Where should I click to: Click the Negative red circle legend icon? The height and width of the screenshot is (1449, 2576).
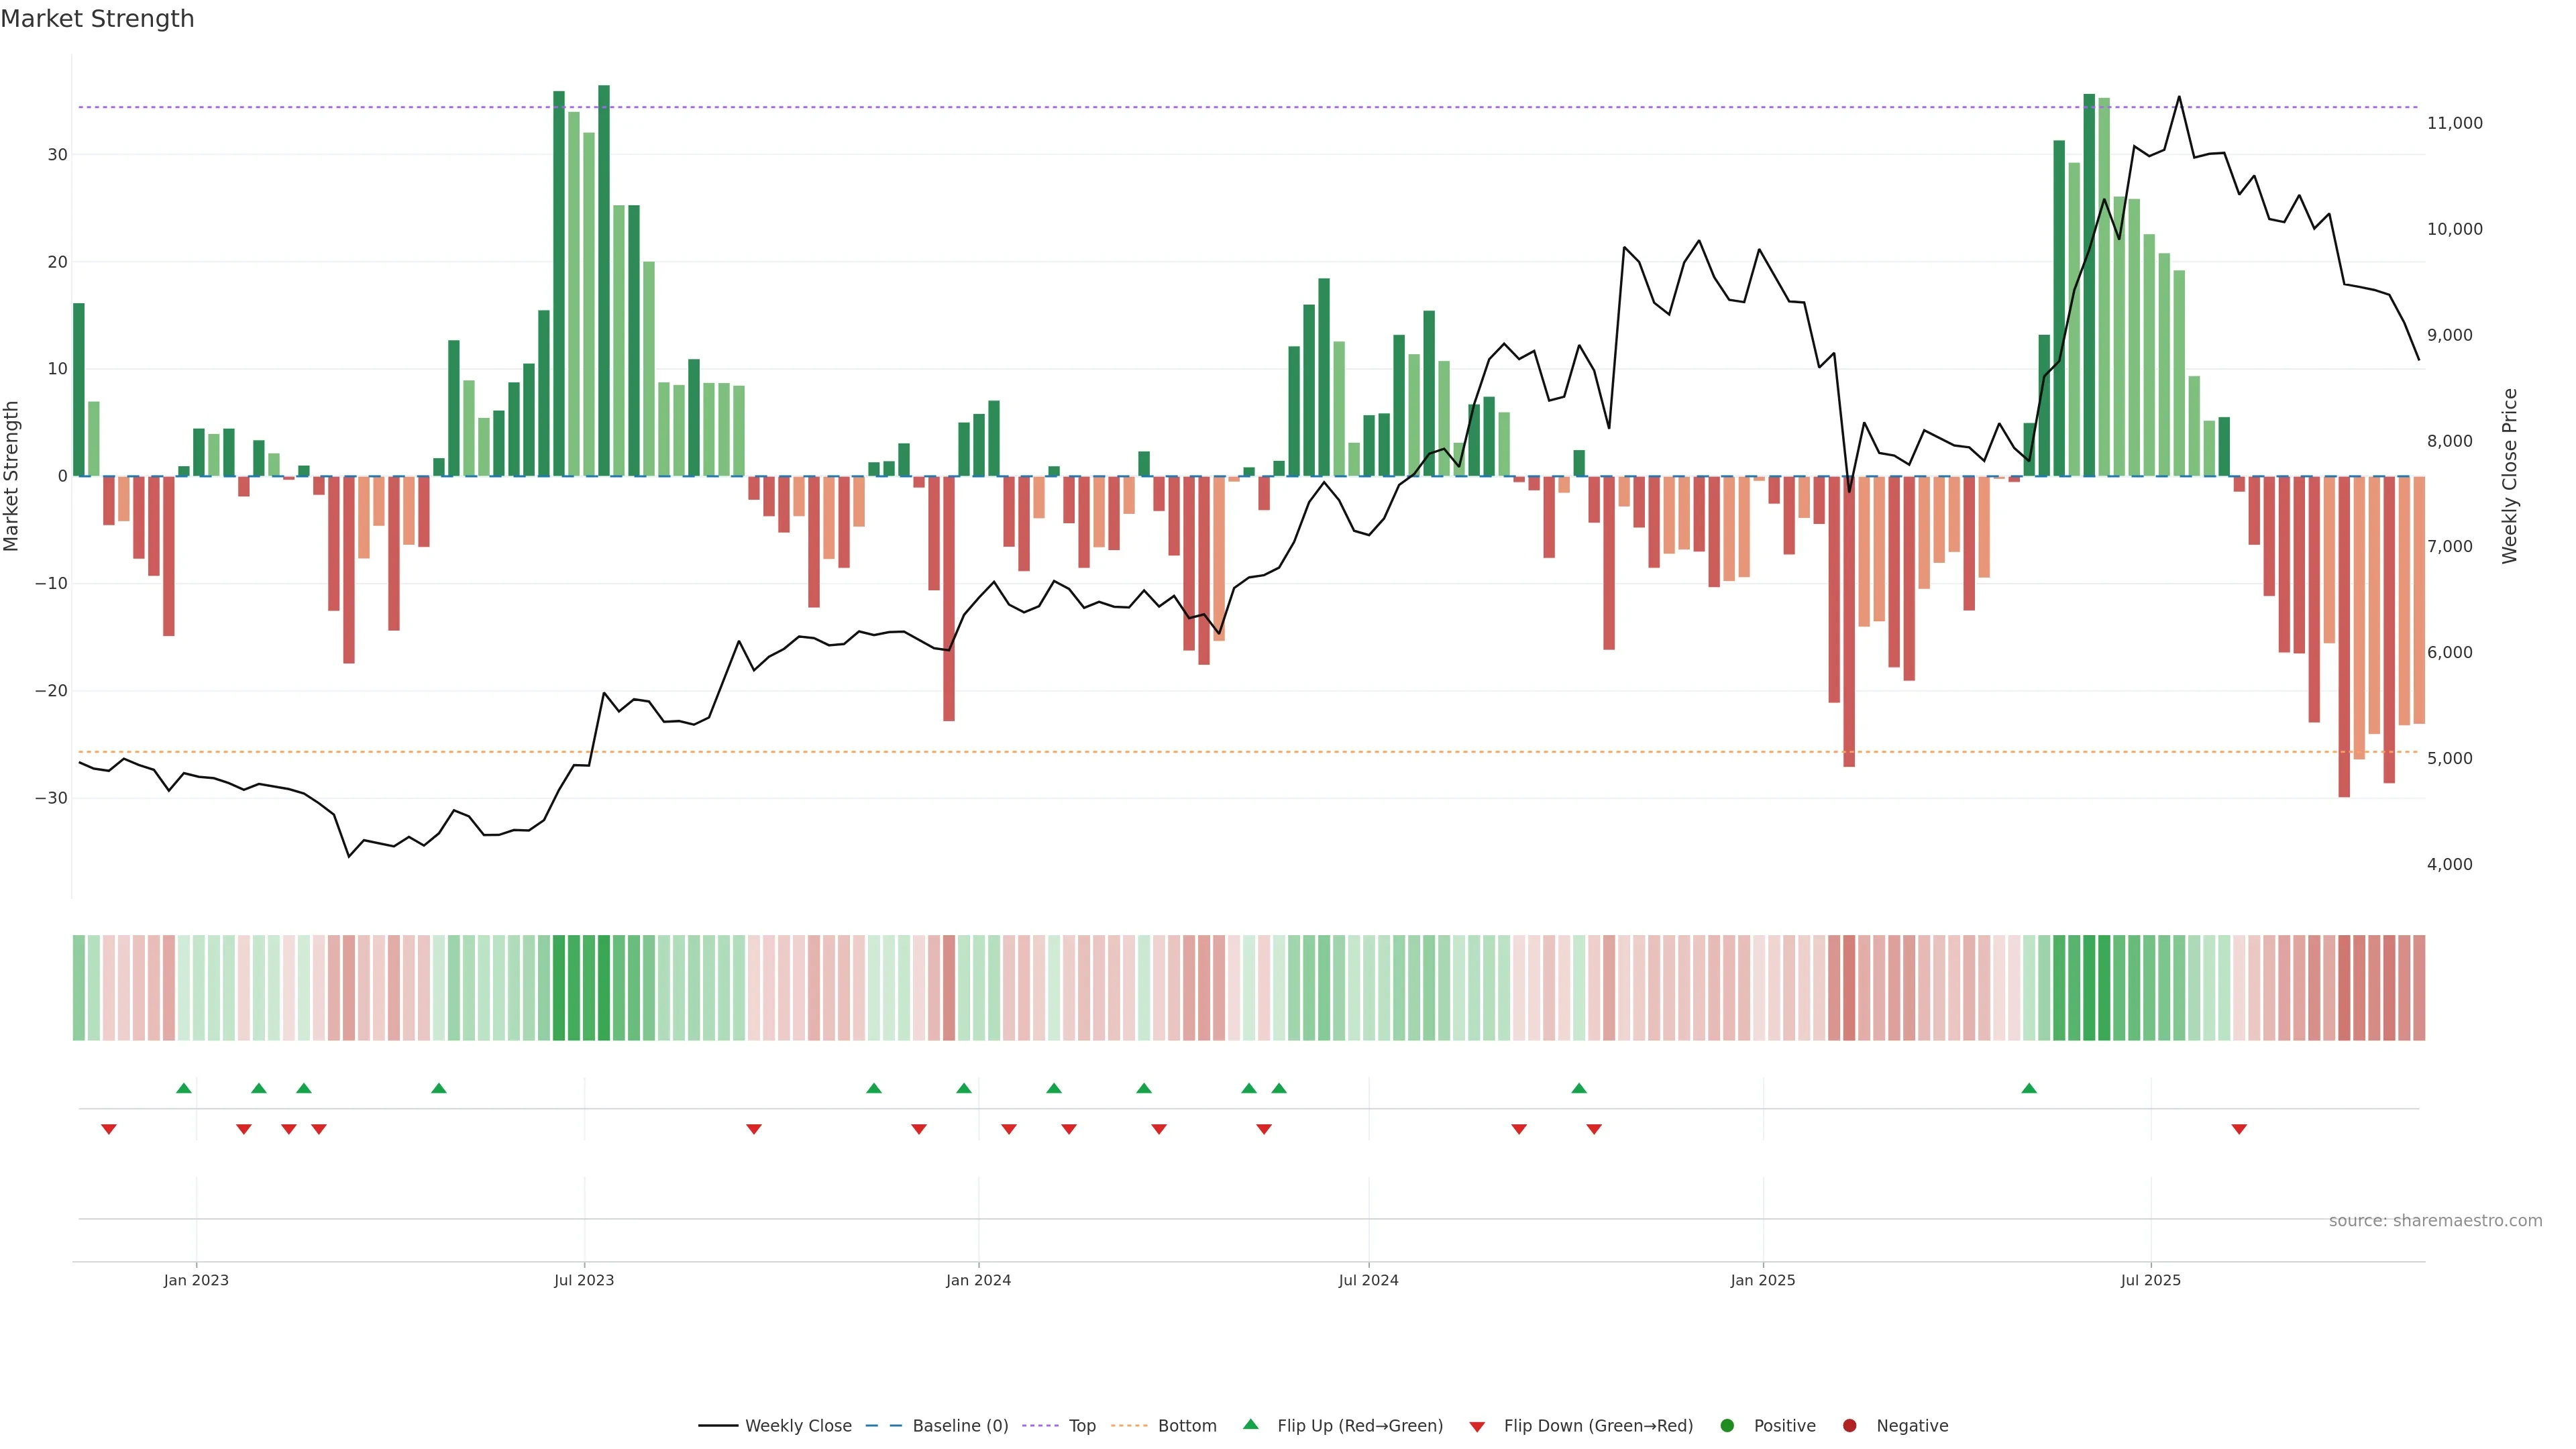pos(1849,1425)
